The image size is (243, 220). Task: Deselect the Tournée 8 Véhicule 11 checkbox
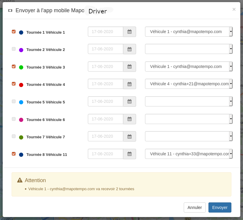click(14, 154)
